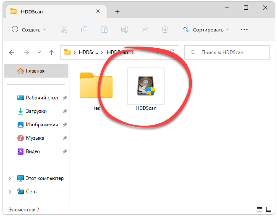Maximize the Explorer window
This screenshot has height=216, width=277.
[x=246, y=8]
